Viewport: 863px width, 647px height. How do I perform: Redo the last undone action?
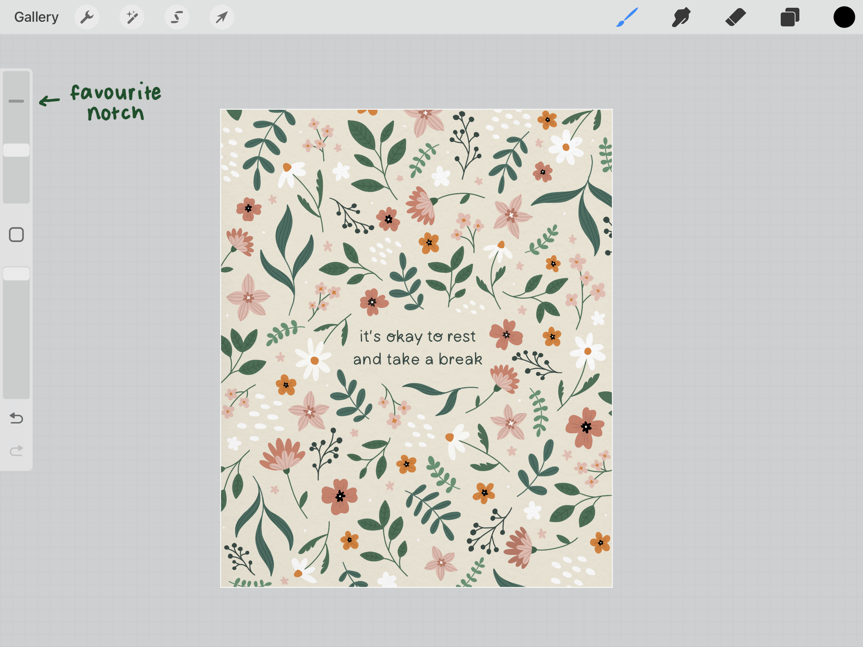[16, 451]
